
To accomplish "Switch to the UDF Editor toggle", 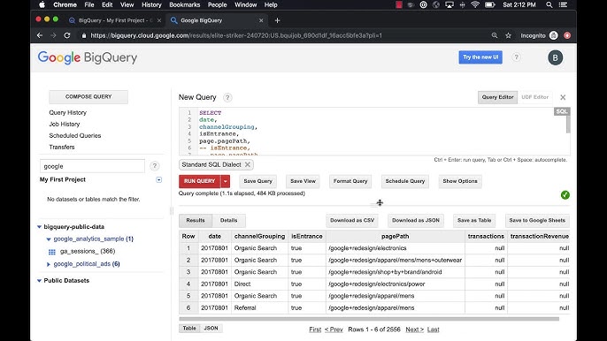I will [x=534, y=97].
